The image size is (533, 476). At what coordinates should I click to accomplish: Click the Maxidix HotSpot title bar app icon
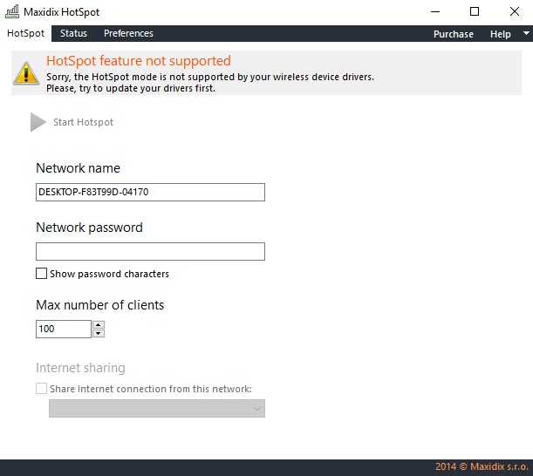point(12,12)
